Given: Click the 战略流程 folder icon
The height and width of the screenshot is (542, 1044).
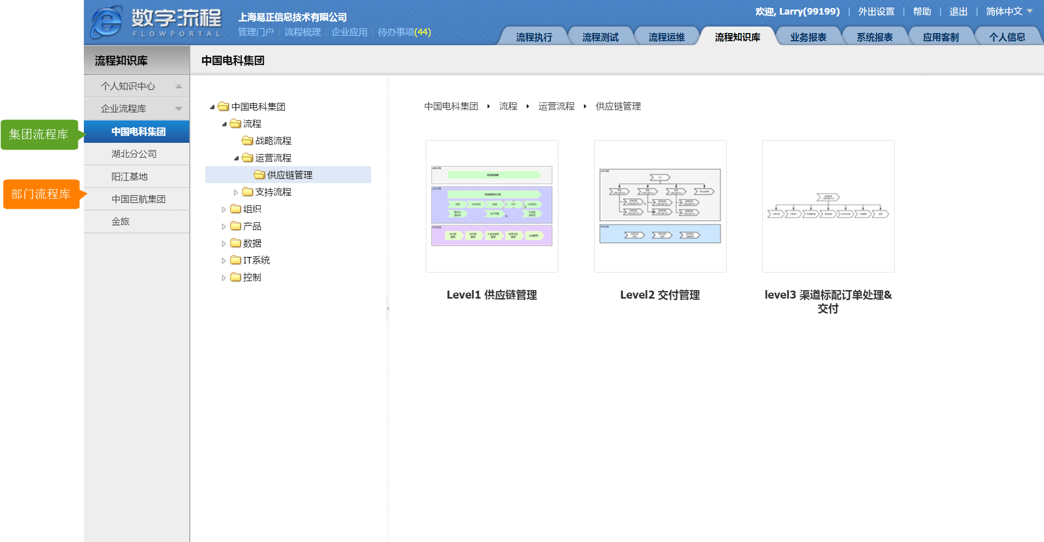Looking at the screenshot, I should [247, 141].
